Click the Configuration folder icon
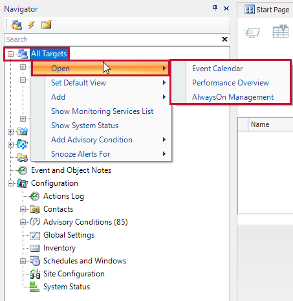293x301 pixels. [x=23, y=183]
